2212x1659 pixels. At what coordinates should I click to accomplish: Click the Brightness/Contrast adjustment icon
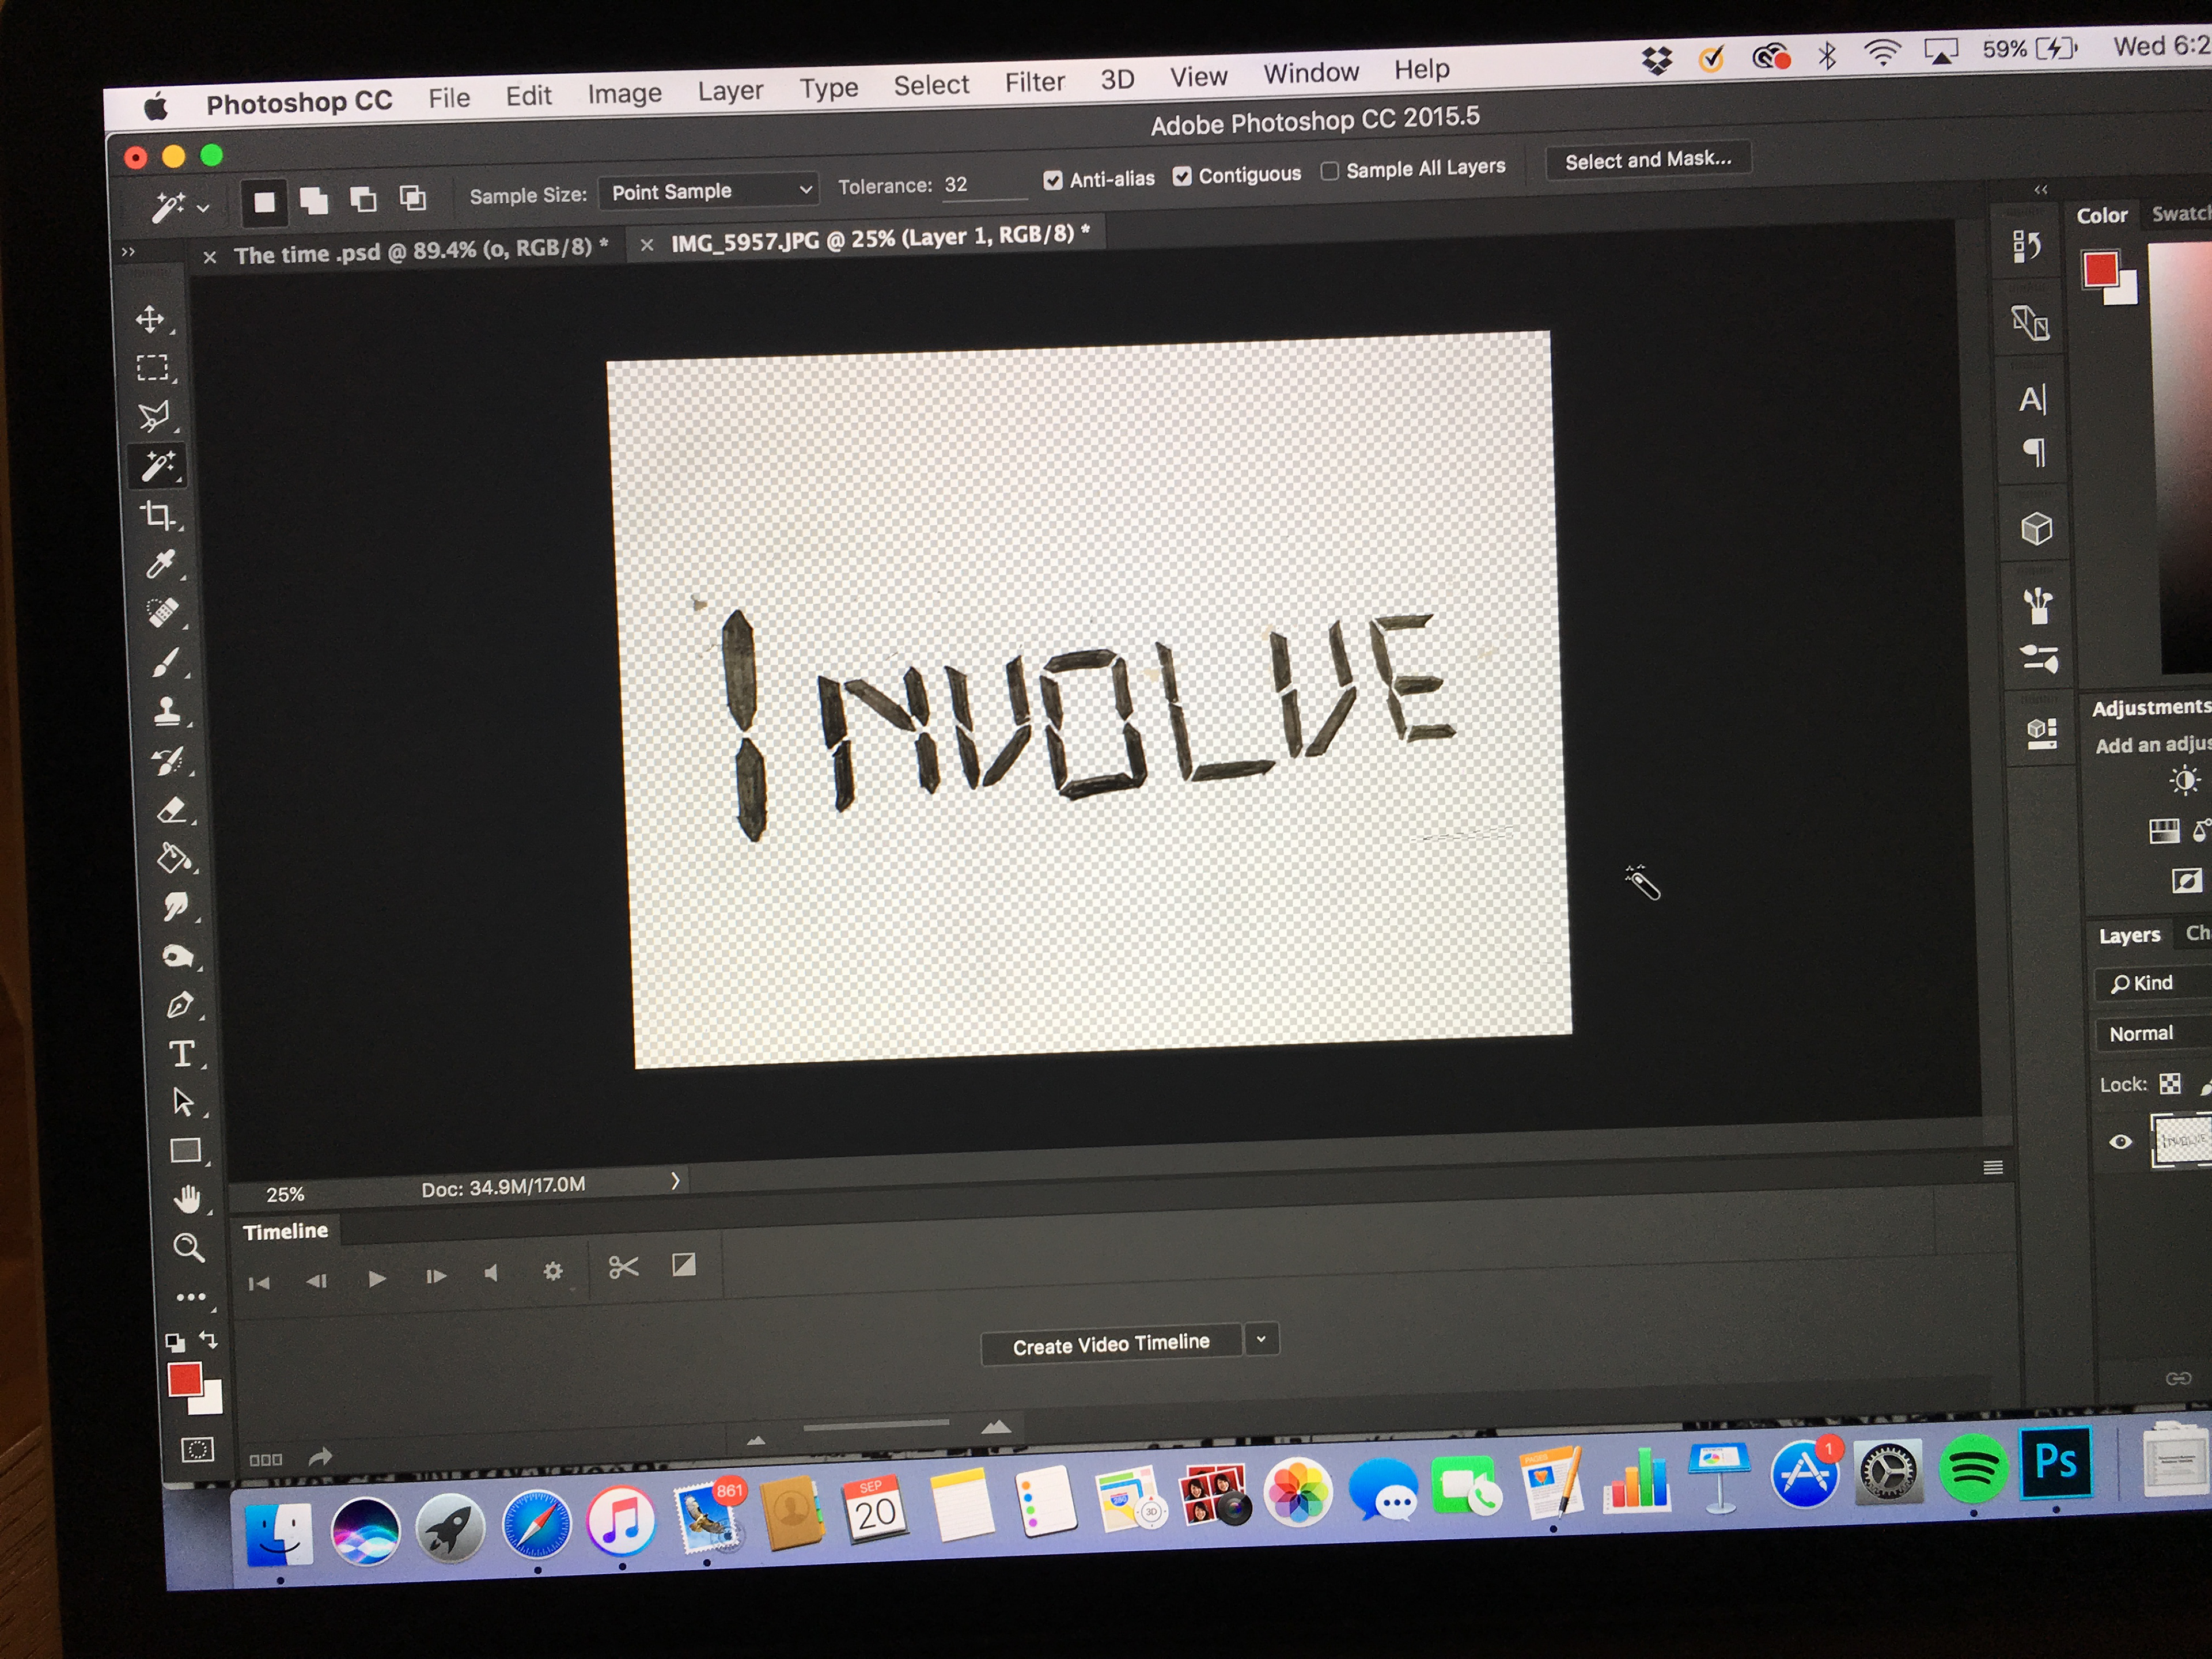tap(2185, 780)
